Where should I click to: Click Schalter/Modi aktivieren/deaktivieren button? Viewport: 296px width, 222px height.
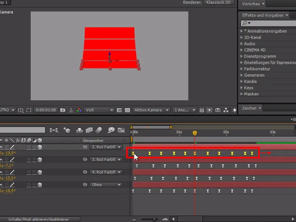[38, 219]
